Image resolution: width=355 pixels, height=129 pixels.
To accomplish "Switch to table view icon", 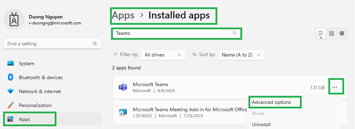I will (342, 33).
